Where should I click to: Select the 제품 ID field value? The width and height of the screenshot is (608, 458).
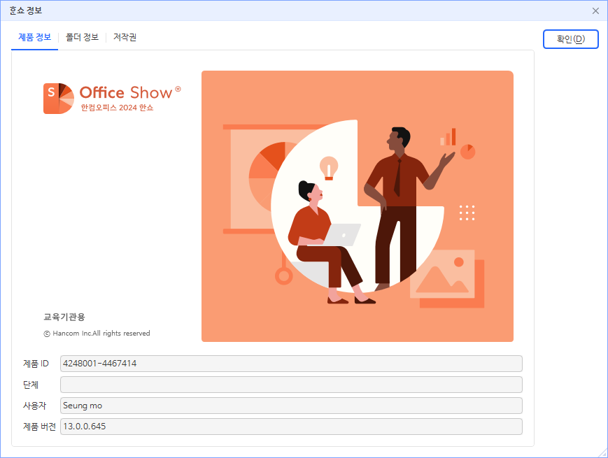click(291, 364)
